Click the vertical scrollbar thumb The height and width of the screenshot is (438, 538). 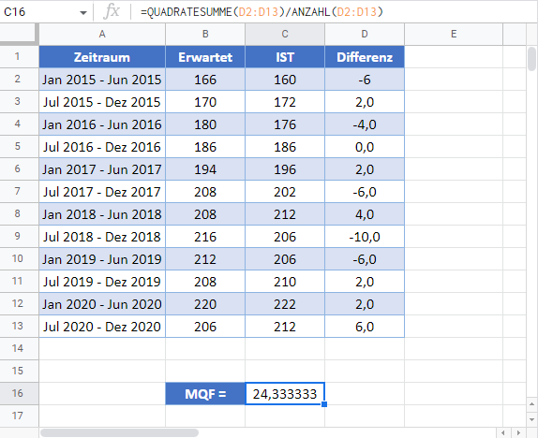[x=531, y=59]
